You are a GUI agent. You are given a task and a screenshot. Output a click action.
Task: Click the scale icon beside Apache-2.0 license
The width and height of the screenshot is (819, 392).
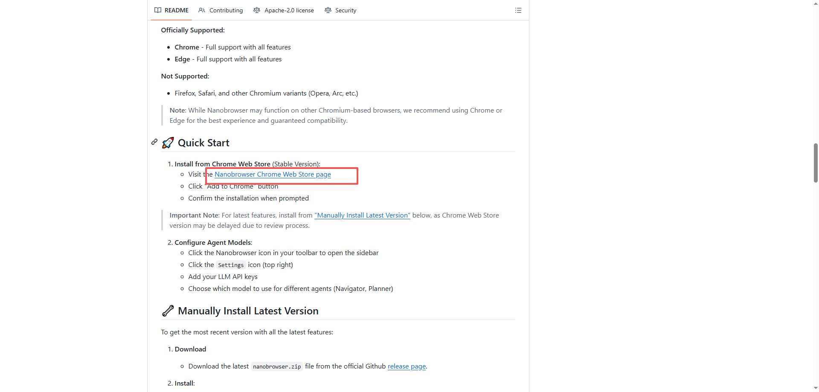(257, 10)
